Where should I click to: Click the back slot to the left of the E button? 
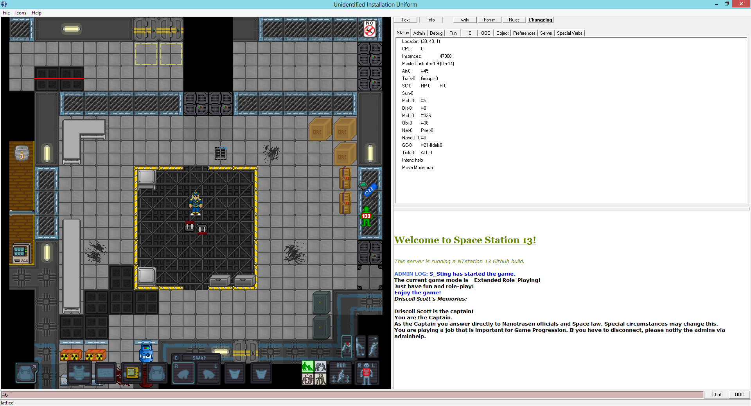(x=157, y=373)
